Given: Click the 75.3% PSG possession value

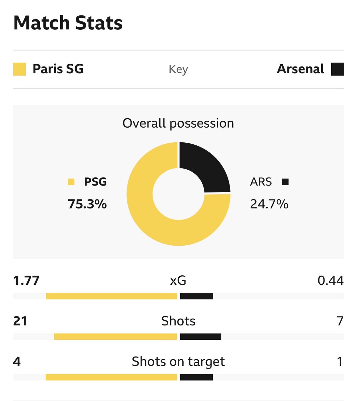Looking at the screenshot, I should coord(87,204).
